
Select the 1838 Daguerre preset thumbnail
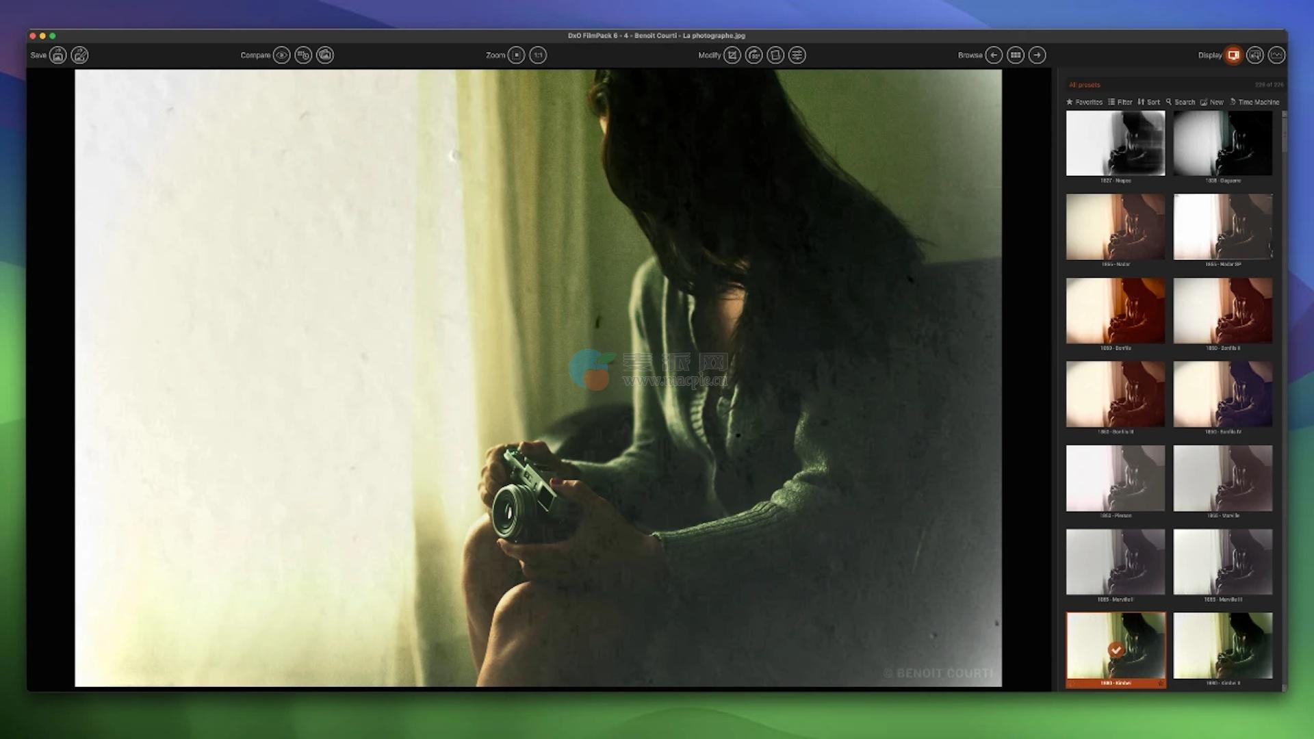(1222, 144)
